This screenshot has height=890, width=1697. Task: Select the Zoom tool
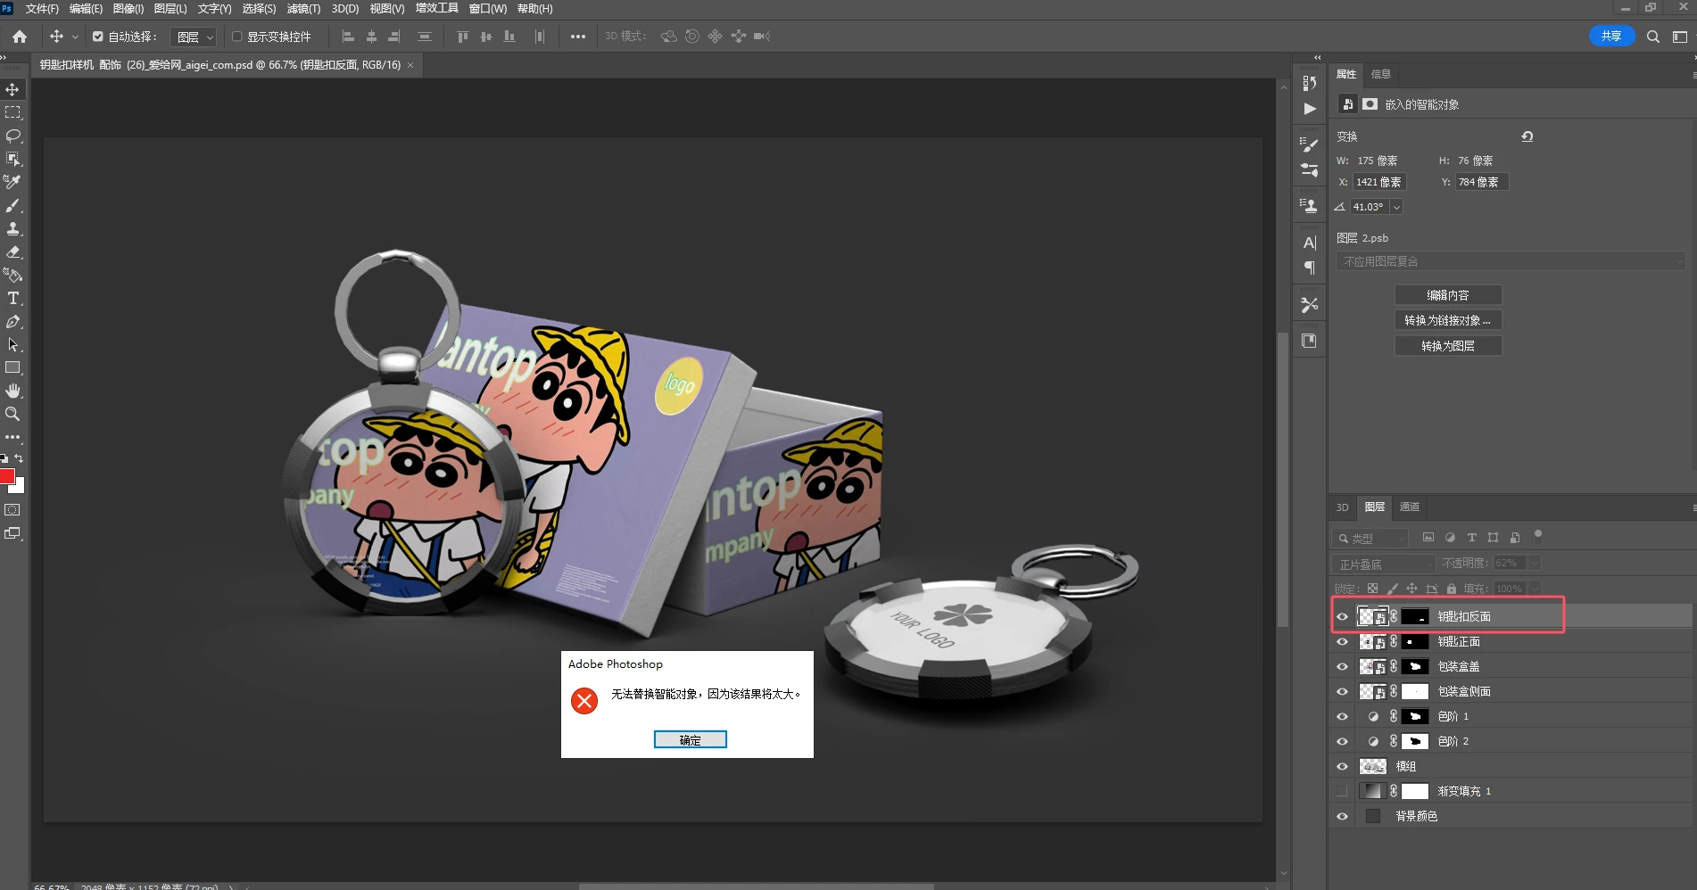coord(12,415)
